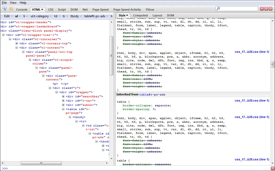This screenshot has width=275, height=171.
Task: Switch to the Computed side tab
Action: click(x=140, y=15)
